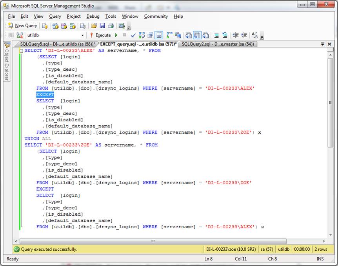Toggle IntelliSense Enabled button
This screenshot has width=338, height=266.
[x=158, y=35]
